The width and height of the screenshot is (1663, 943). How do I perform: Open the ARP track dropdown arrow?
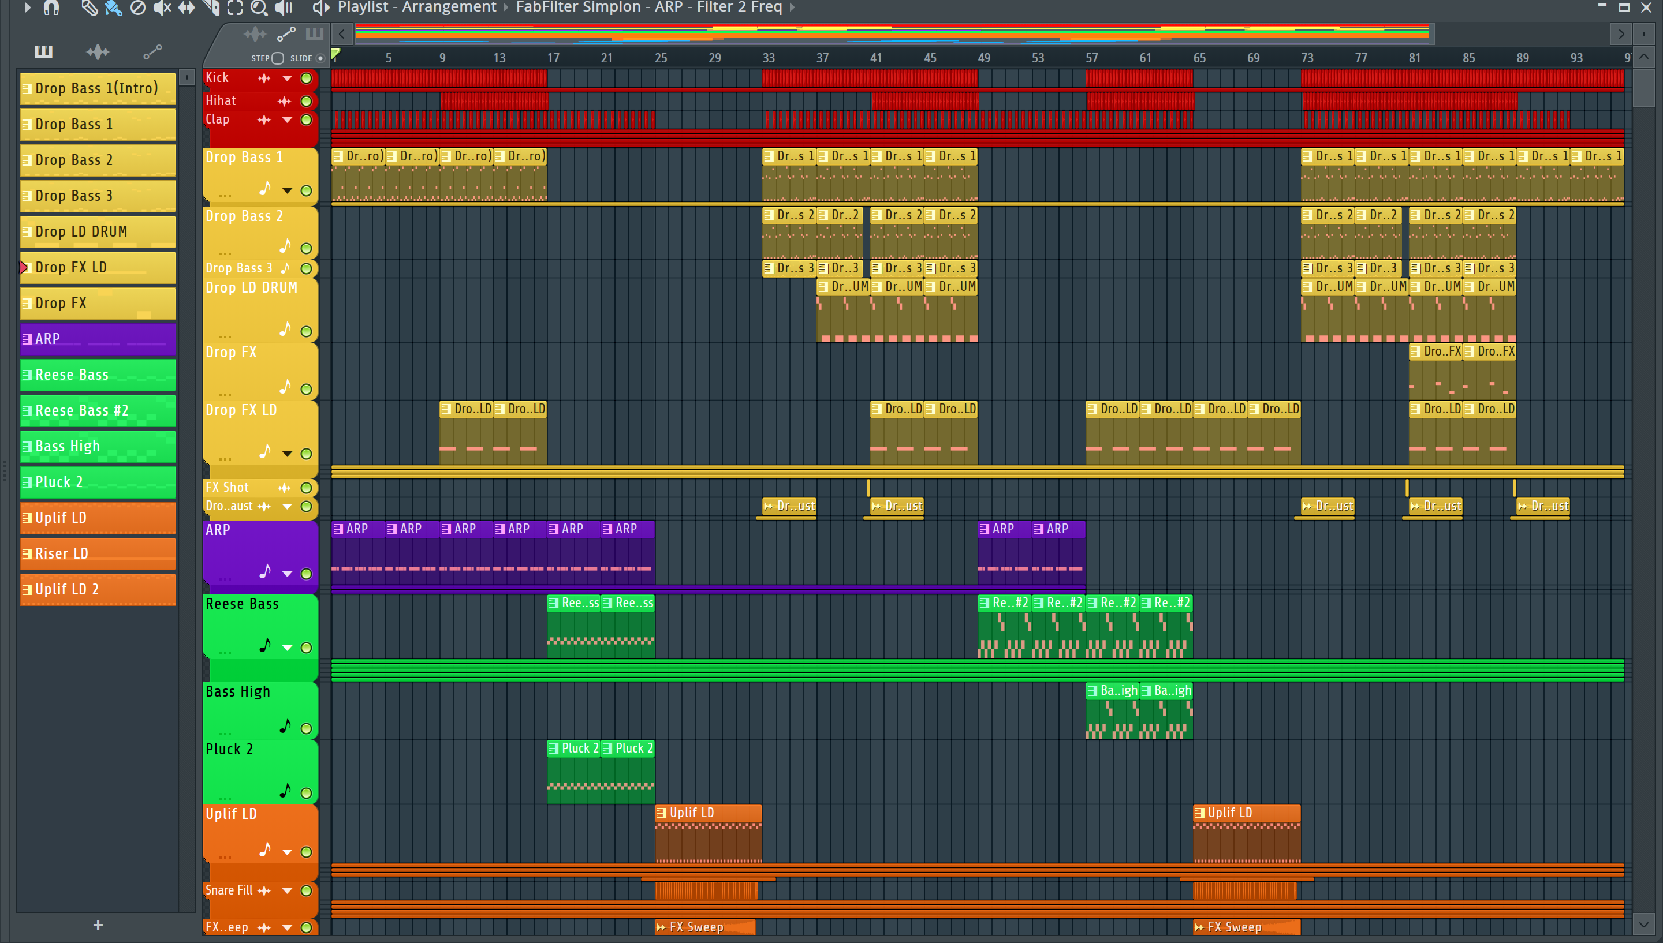tap(287, 574)
